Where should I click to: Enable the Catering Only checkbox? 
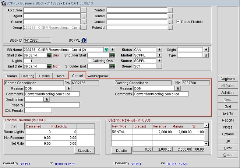[x=89, y=61]
